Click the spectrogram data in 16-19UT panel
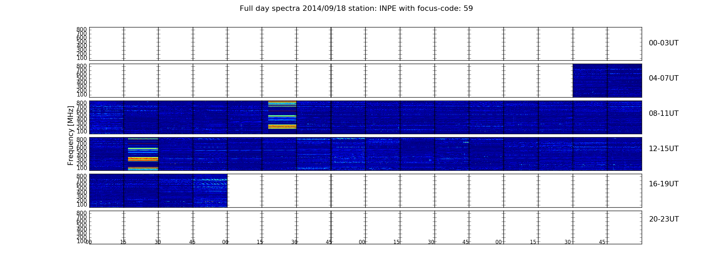This screenshot has height=271, width=713. 158,191
